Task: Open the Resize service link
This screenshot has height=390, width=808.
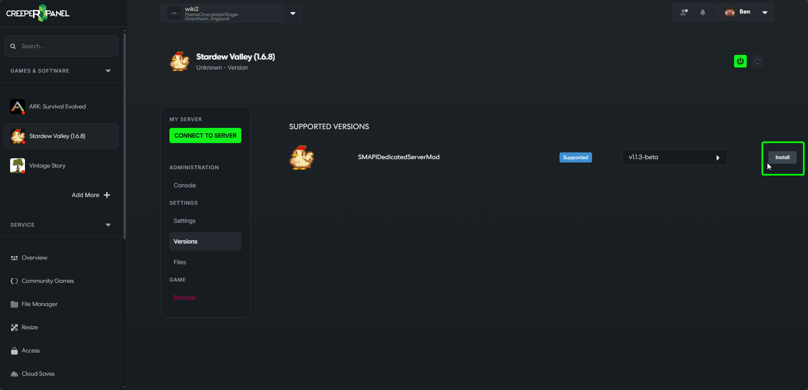Action: coord(30,328)
